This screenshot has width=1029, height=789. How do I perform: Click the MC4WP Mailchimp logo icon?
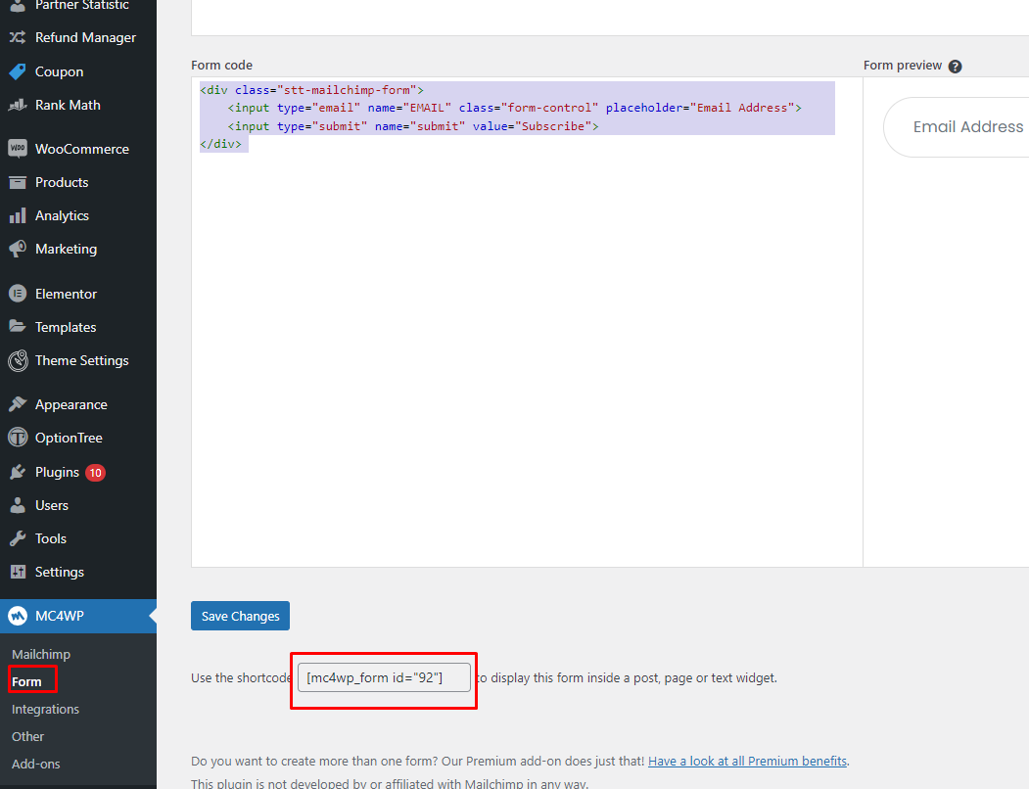click(x=18, y=616)
